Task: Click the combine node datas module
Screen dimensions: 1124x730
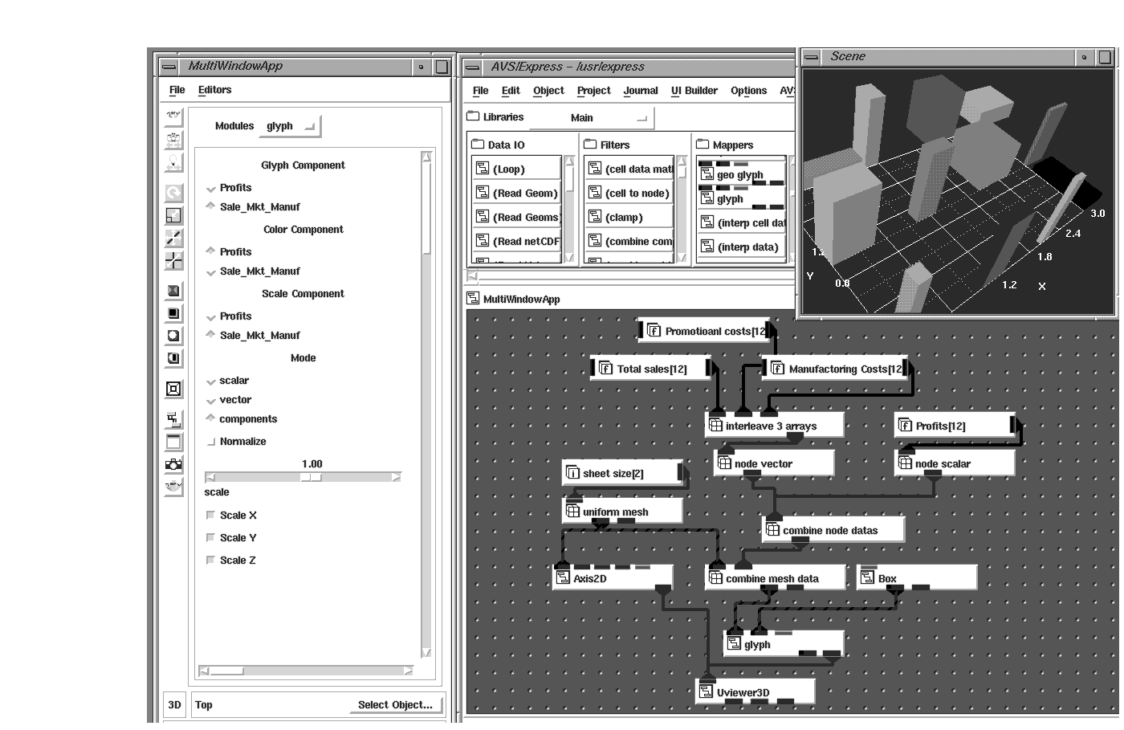Action: point(830,530)
